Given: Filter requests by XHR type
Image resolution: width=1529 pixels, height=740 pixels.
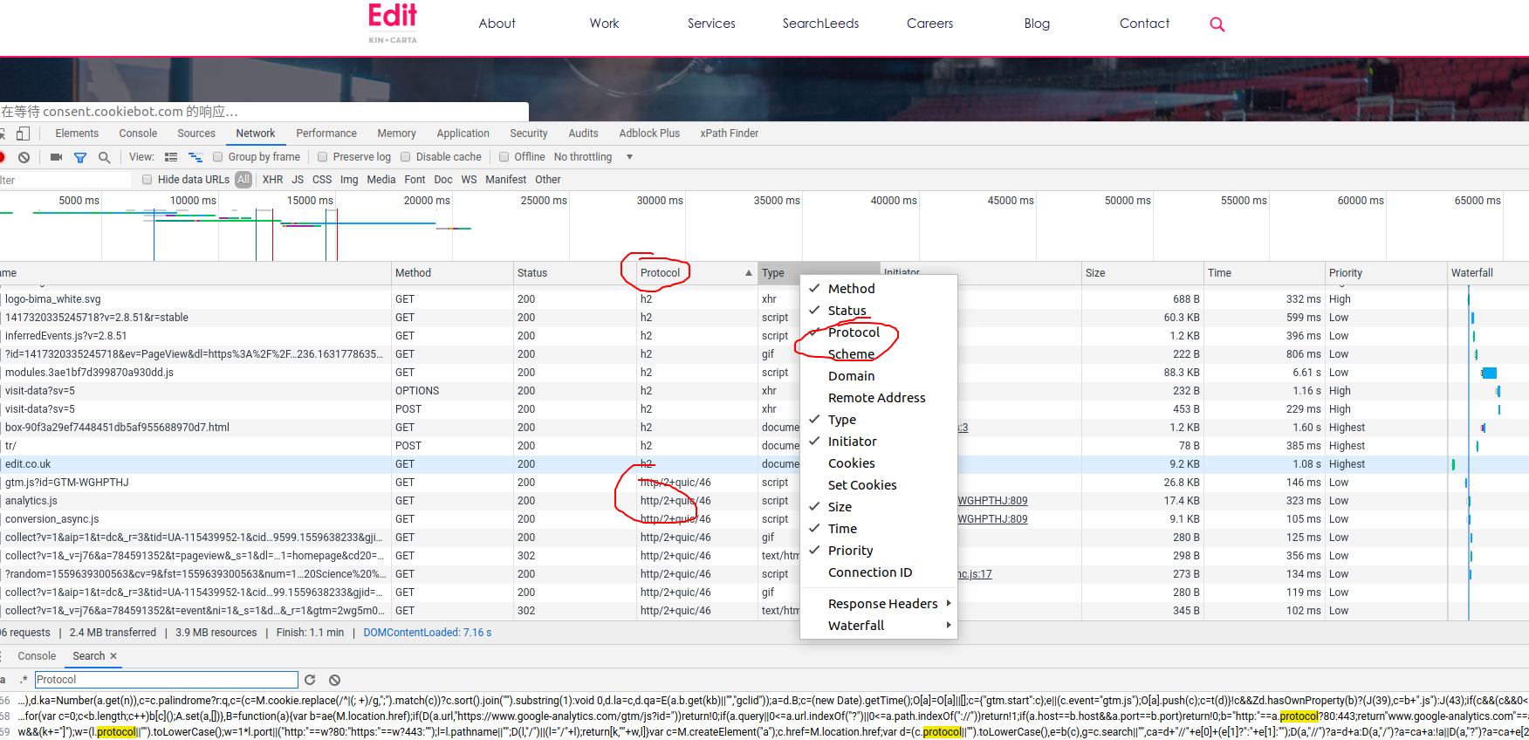Looking at the screenshot, I should [272, 180].
